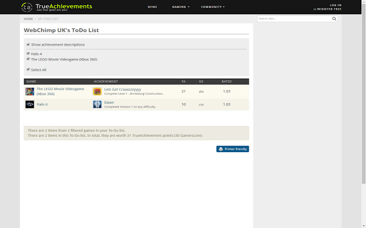Sort by the TA column header

[184, 82]
